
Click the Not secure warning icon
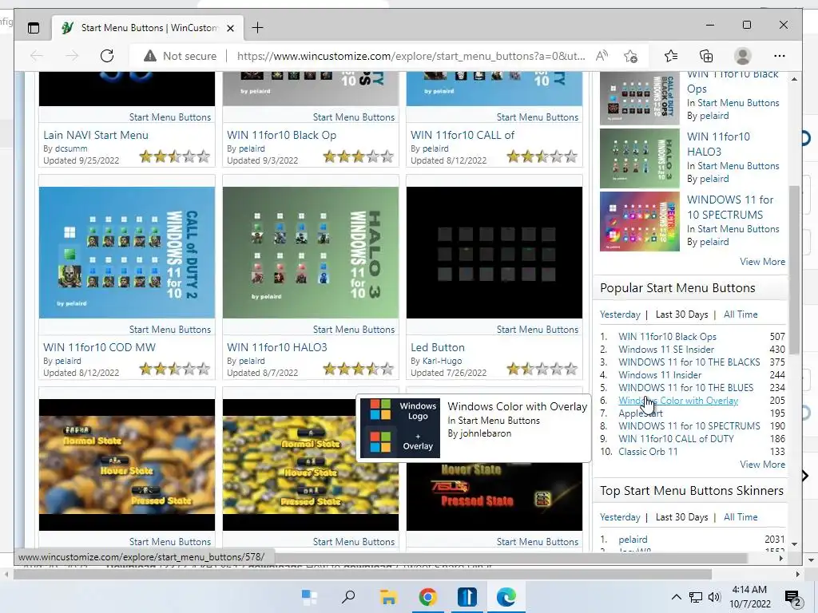point(150,56)
